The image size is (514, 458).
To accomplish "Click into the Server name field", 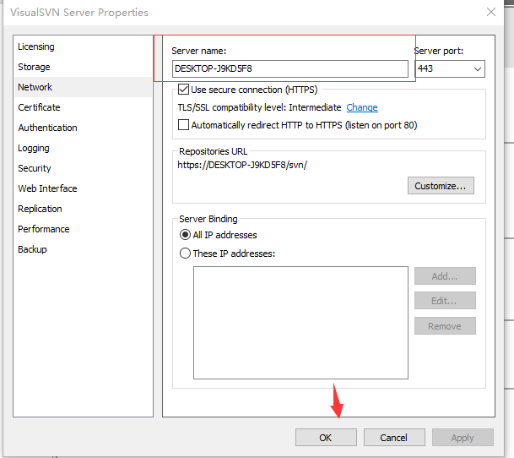I will [x=290, y=68].
